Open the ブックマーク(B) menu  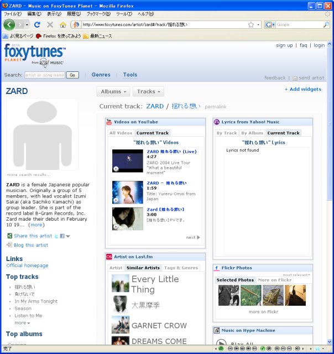98,14
